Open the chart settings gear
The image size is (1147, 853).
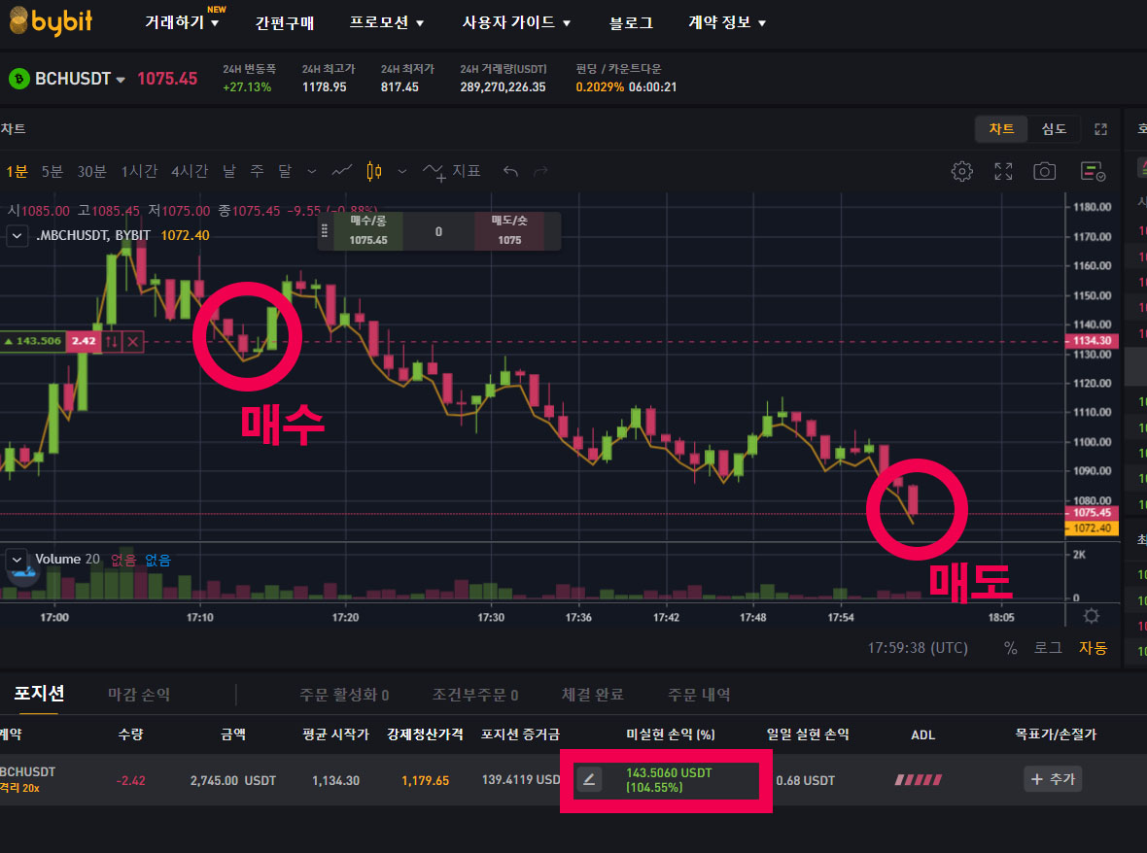[961, 172]
